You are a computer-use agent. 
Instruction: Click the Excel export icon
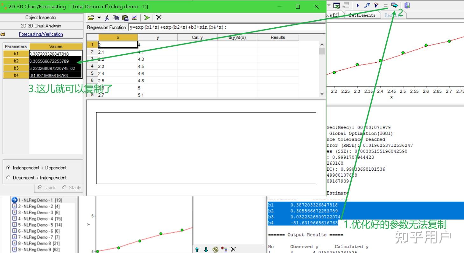click(x=336, y=5)
